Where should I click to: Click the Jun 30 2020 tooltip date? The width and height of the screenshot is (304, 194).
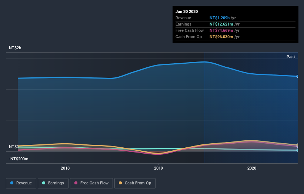[187, 11]
